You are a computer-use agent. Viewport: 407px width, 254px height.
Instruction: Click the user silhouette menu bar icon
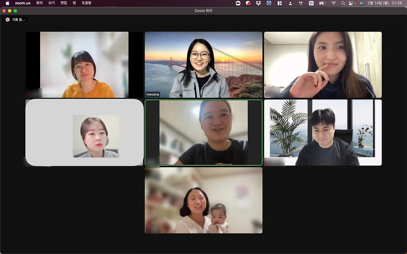click(x=290, y=3)
